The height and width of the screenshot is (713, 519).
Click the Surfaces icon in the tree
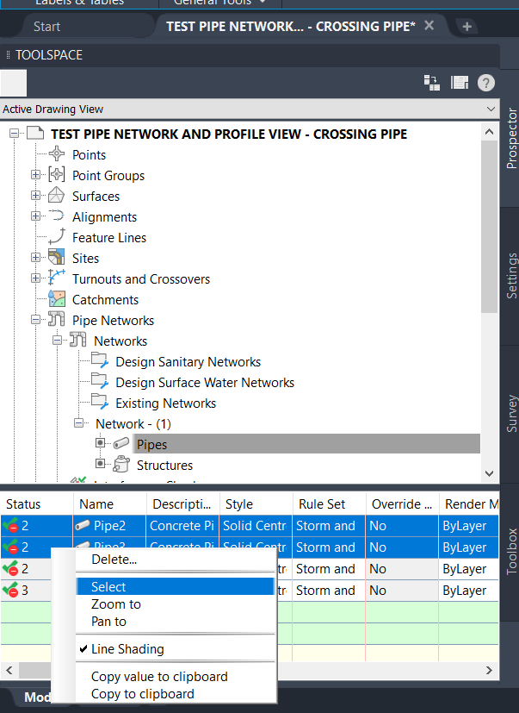[57, 196]
